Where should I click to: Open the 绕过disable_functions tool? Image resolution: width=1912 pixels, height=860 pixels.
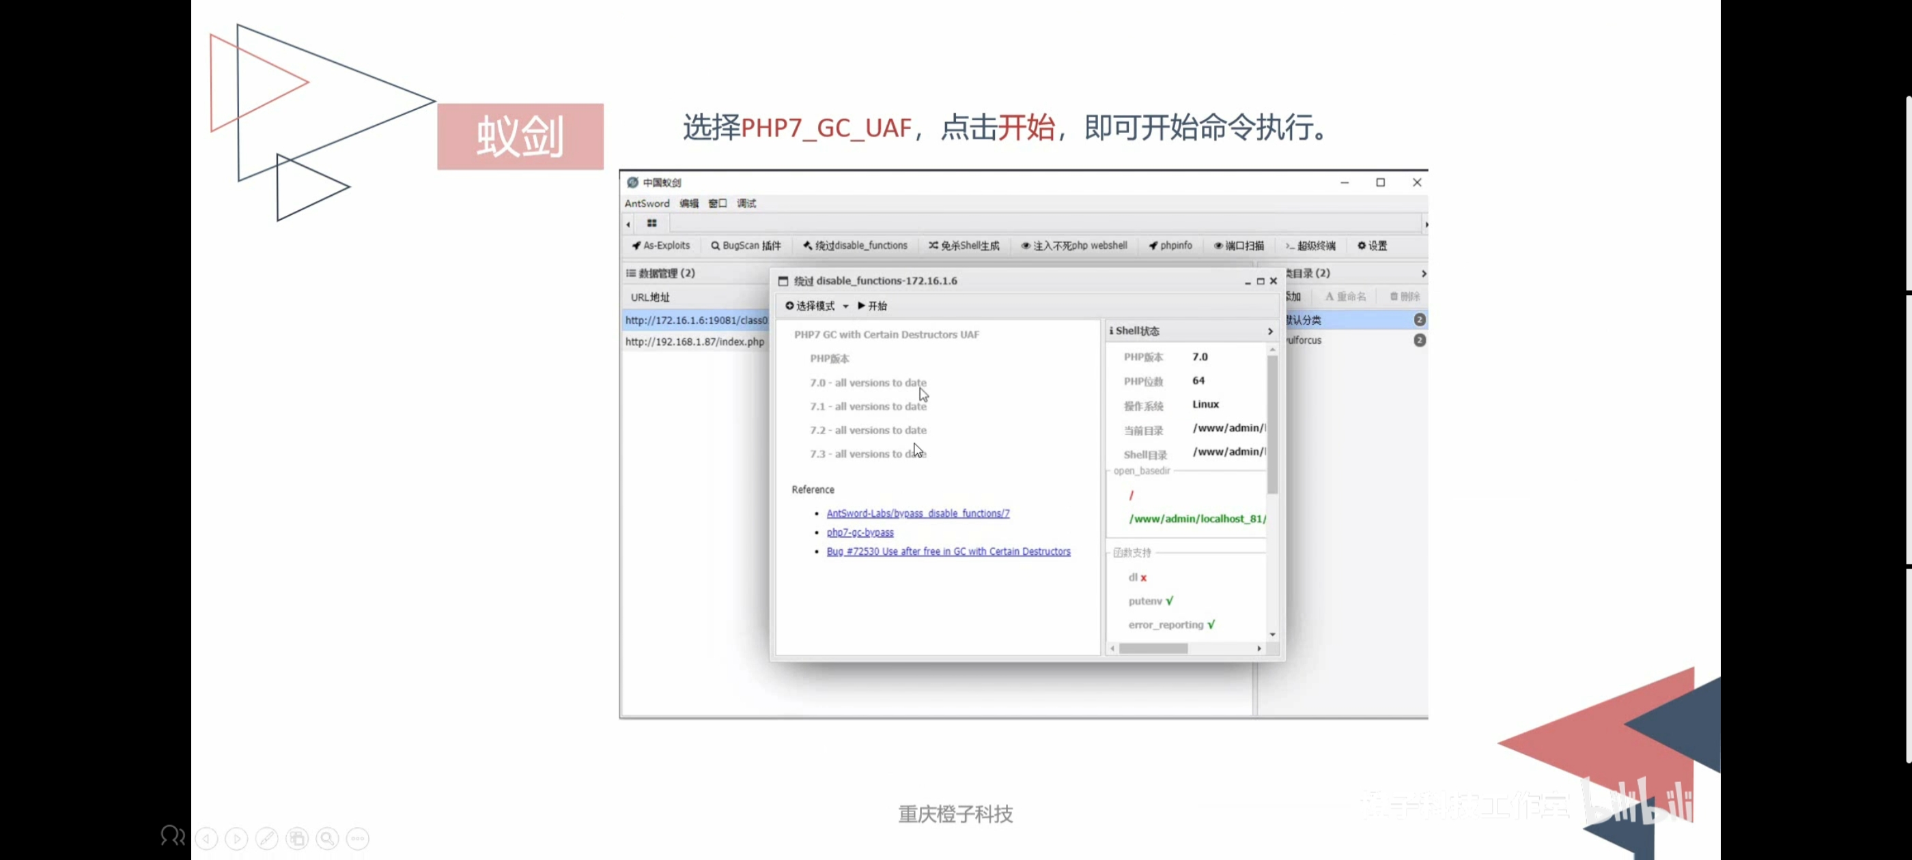855,245
